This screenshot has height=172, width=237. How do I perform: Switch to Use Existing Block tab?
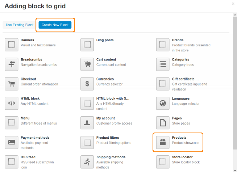20,25
